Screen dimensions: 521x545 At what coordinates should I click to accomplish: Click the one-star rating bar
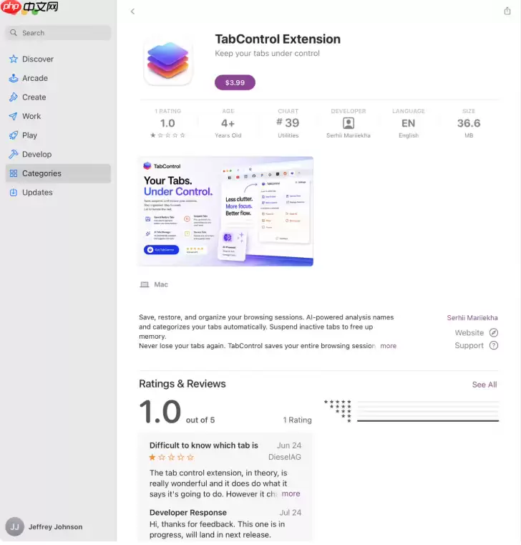[x=428, y=420]
